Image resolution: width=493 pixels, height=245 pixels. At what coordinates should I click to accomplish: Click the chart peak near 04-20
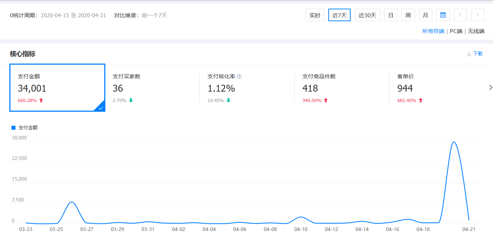[x=454, y=143]
